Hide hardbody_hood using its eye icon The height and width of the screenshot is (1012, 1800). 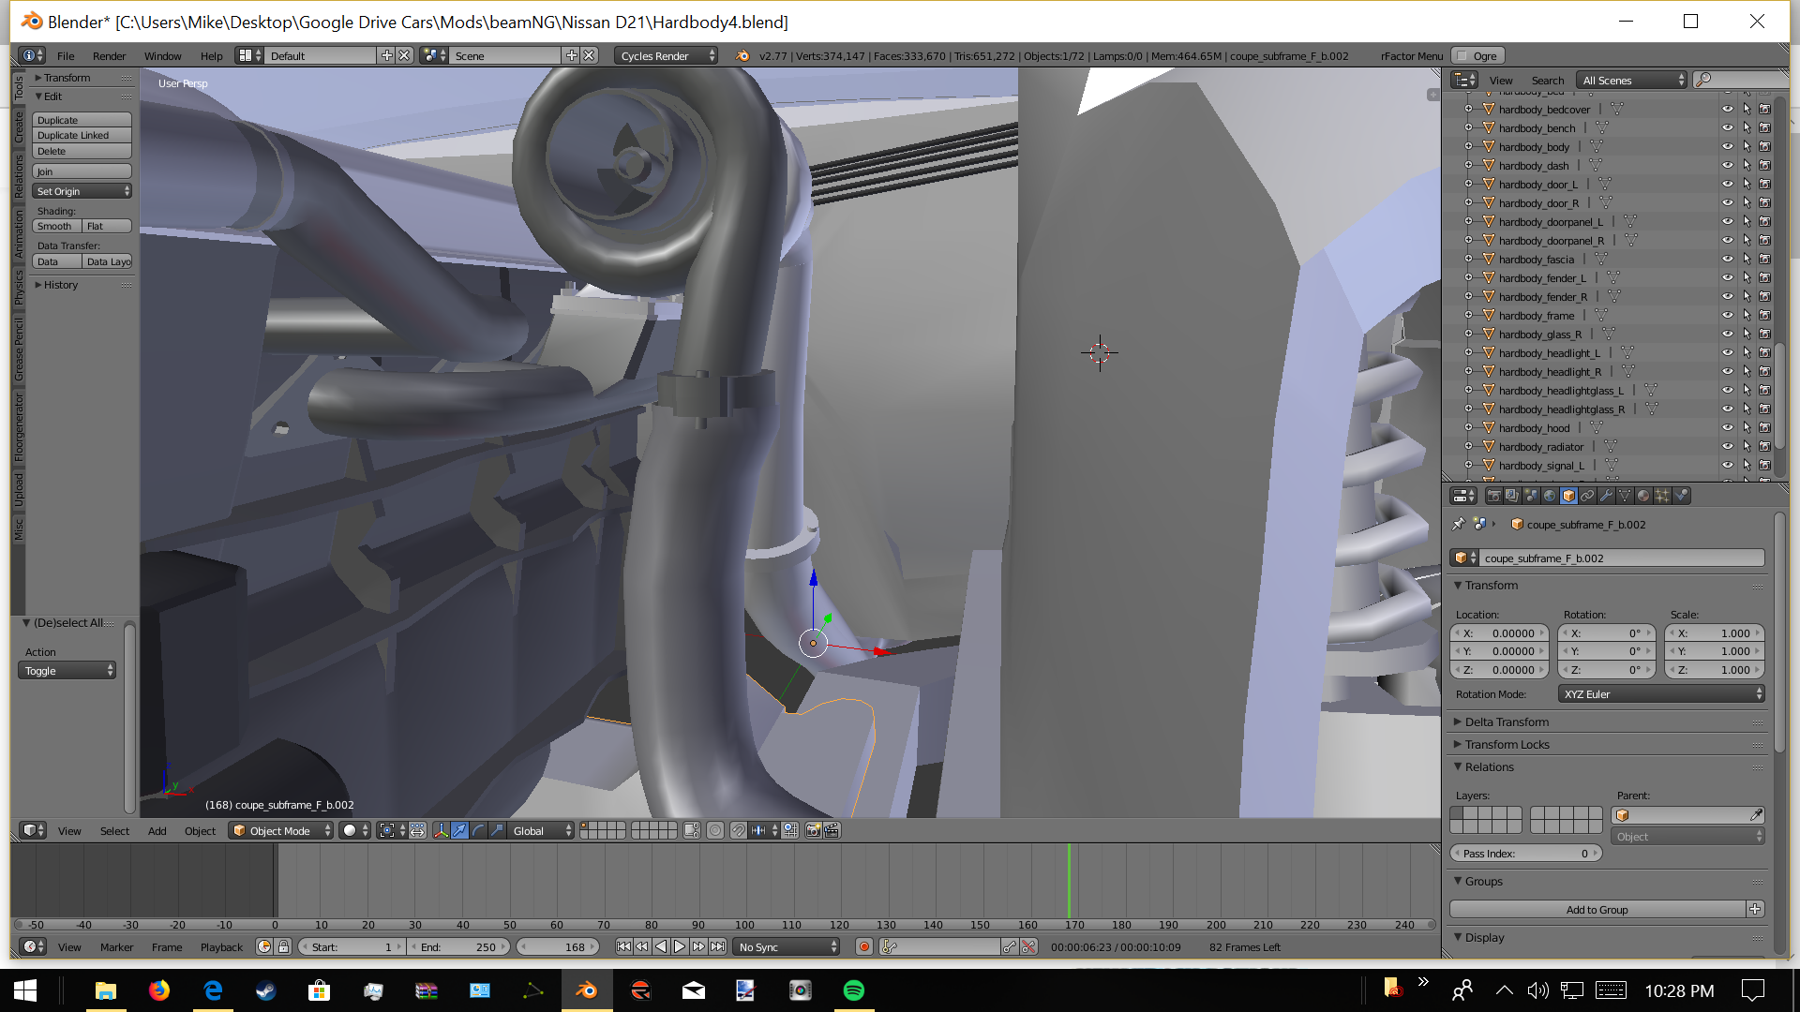(x=1727, y=428)
